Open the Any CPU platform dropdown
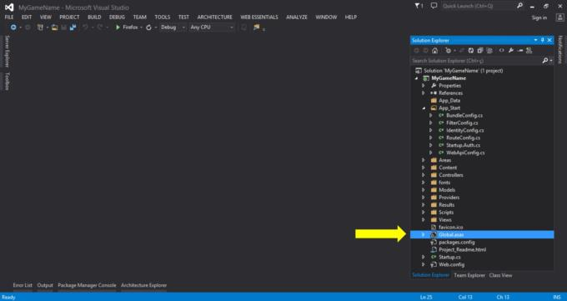Image resolution: width=567 pixels, height=301 pixels. (x=212, y=28)
